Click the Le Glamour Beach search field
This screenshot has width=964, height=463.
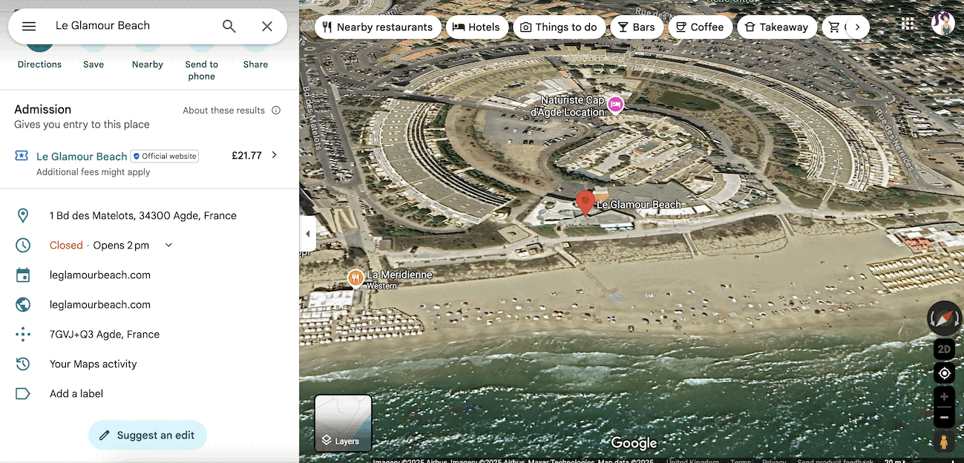(132, 26)
